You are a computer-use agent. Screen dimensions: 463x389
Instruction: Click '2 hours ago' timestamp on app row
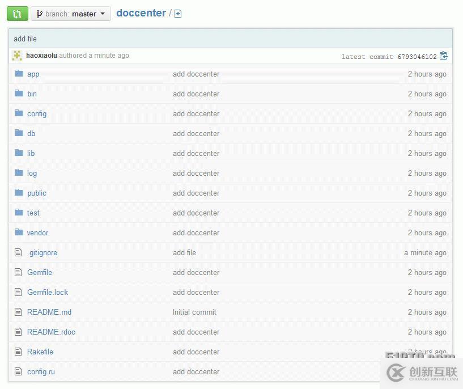[427, 74]
